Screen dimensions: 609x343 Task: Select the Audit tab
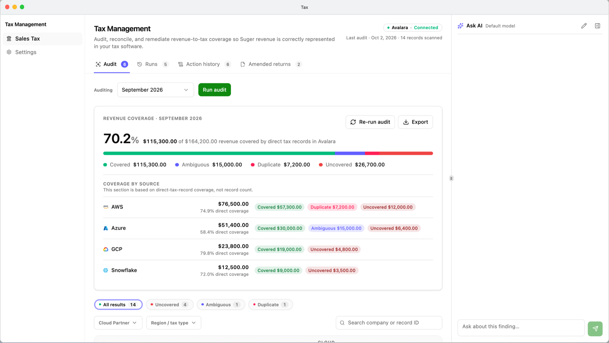pyautogui.click(x=112, y=64)
